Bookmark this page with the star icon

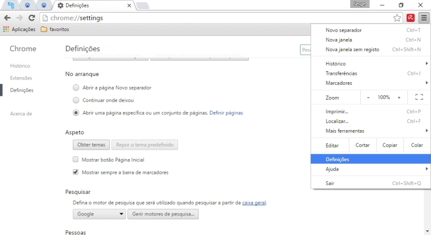click(397, 18)
